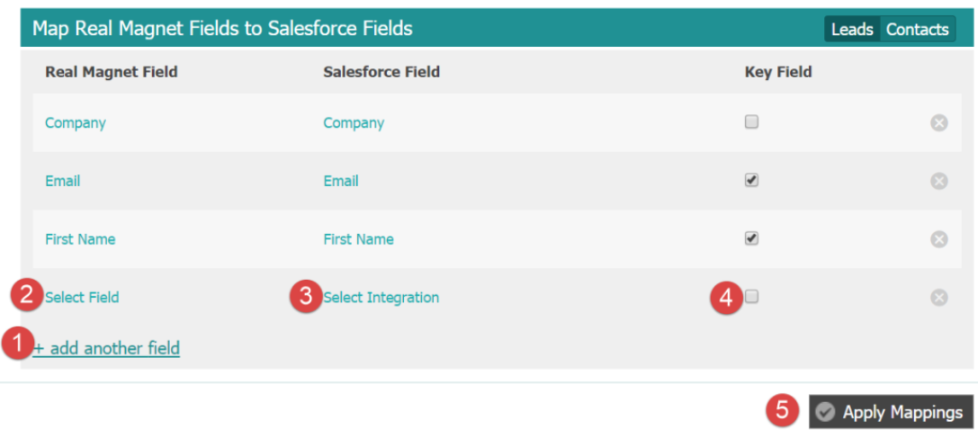This screenshot has width=978, height=438.
Task: Remove the Company mapping row
Action: pos(938,123)
